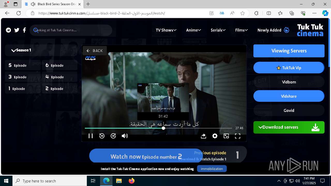
Task: Open Browser essentials icon
Action: [x=303, y=13]
